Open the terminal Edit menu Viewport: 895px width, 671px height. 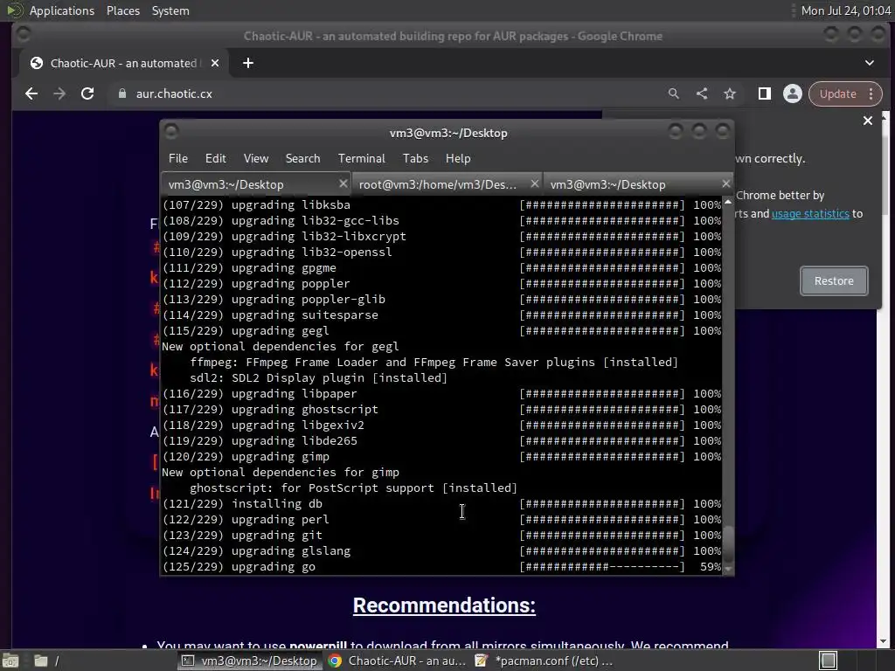[215, 158]
